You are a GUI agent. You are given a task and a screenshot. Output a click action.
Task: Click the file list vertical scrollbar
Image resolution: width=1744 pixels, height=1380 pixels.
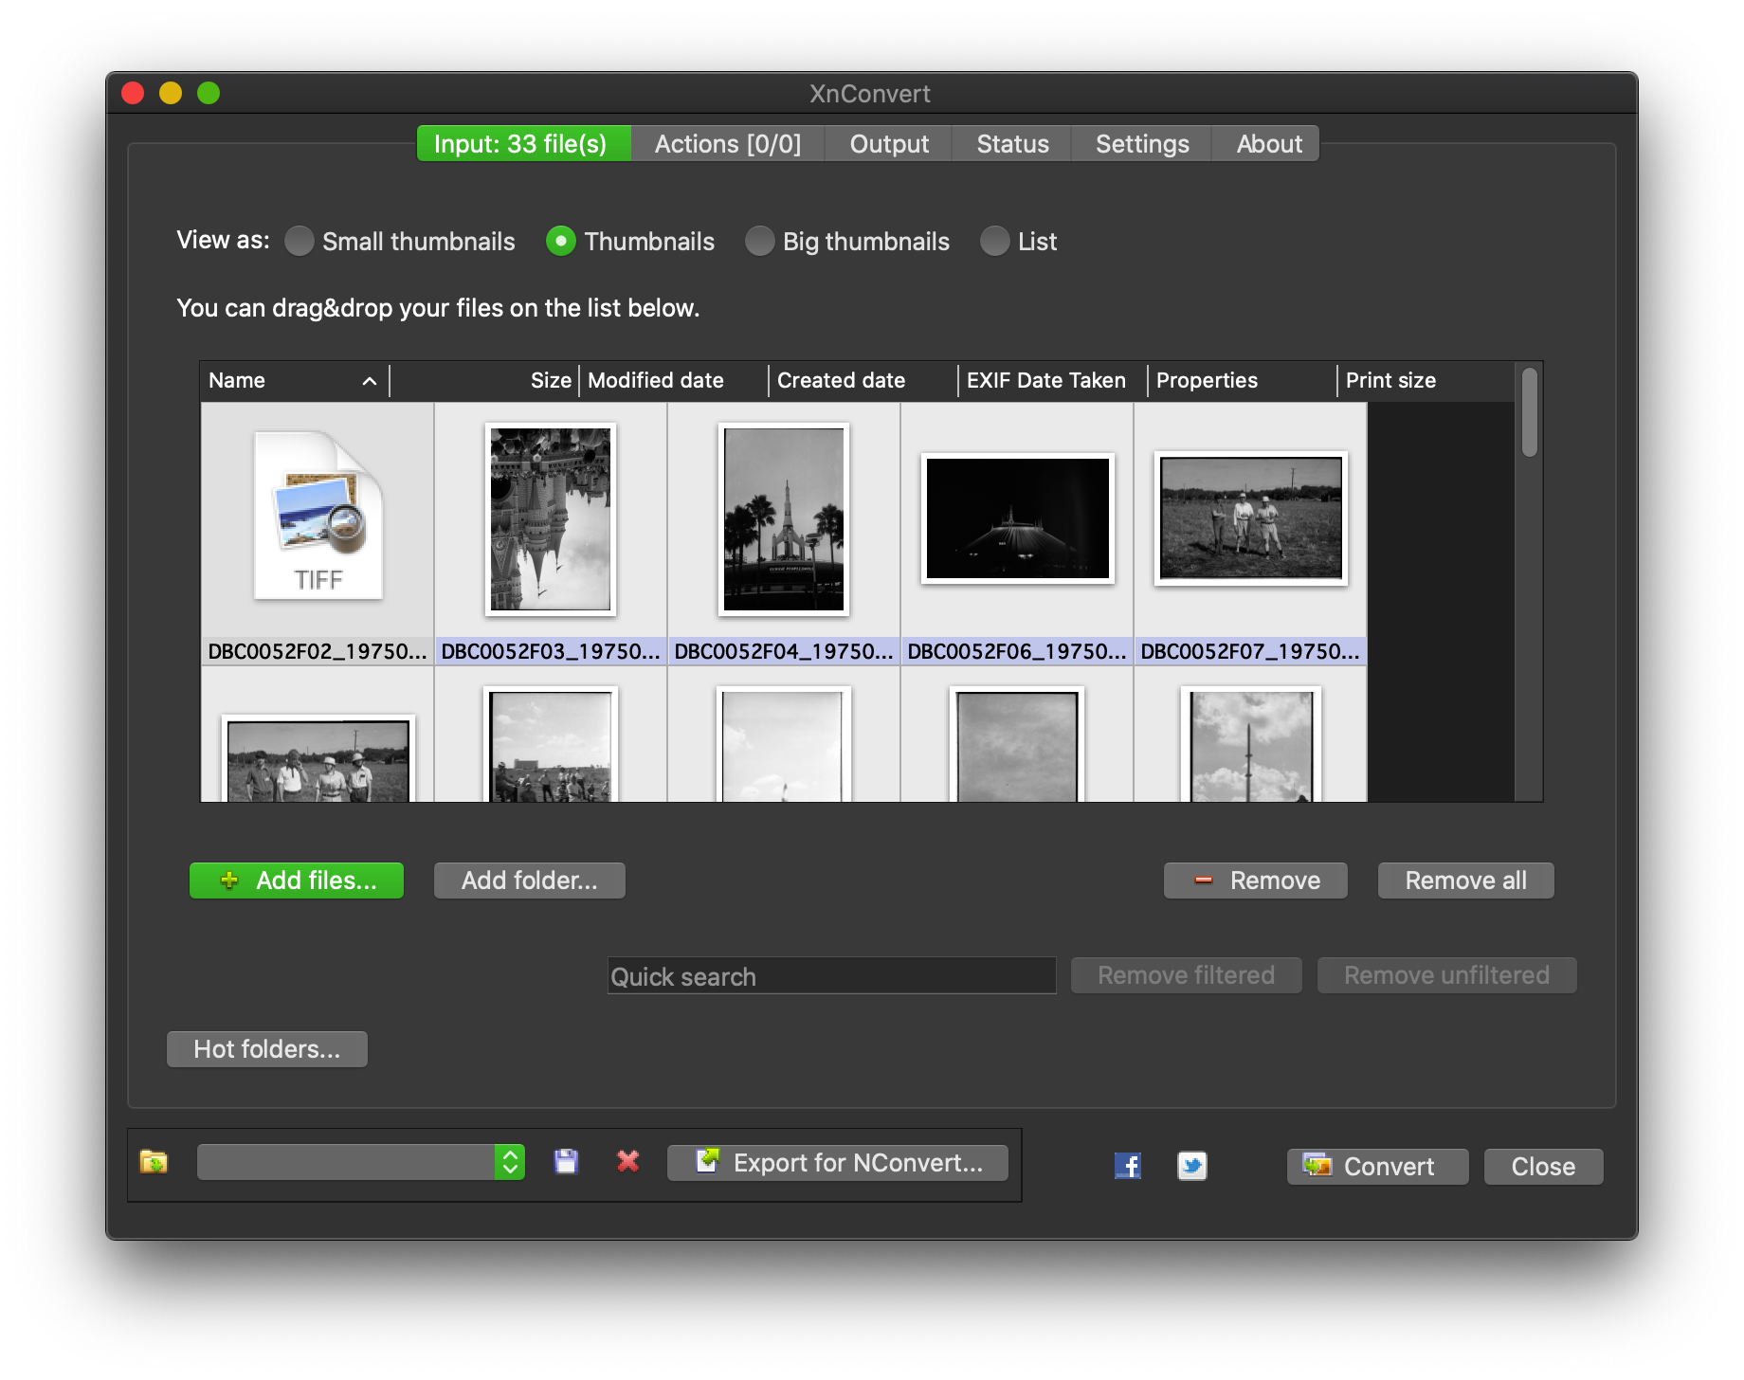[x=1529, y=413]
